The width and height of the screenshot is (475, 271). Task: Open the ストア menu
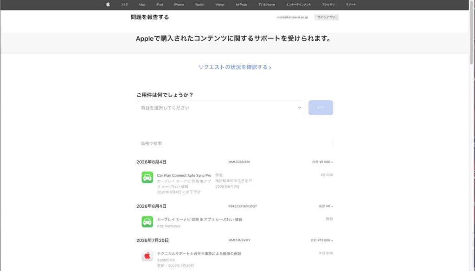pos(124,5)
